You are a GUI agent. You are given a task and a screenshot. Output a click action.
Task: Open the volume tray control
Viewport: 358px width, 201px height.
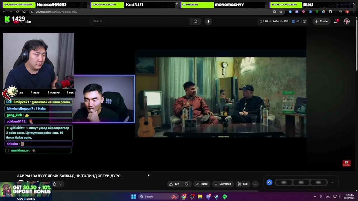(339, 197)
